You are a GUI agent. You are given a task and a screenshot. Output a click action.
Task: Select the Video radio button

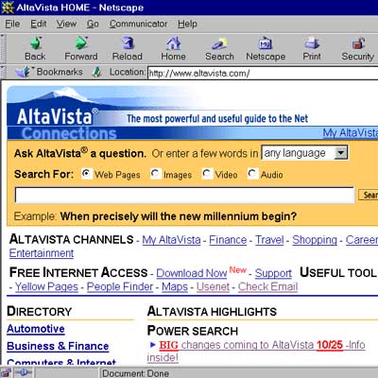(x=207, y=174)
